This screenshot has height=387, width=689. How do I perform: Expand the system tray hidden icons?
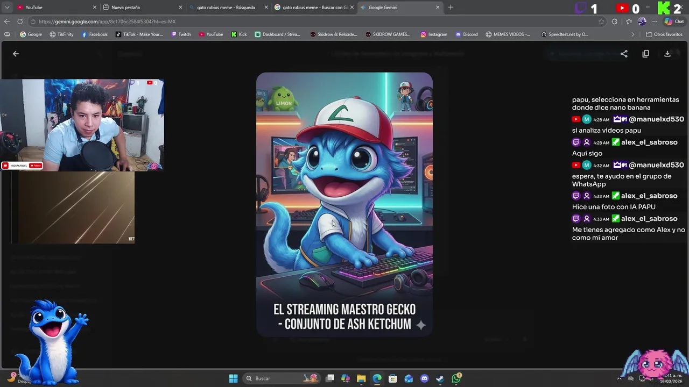(x=619, y=378)
